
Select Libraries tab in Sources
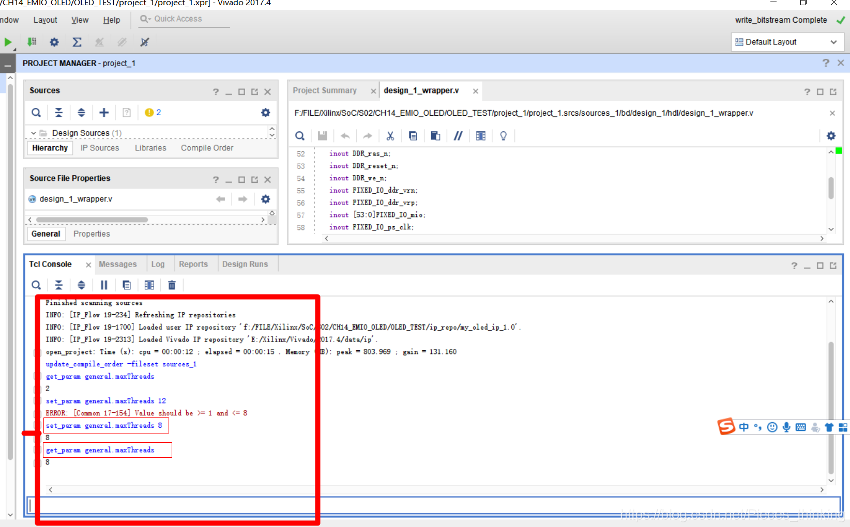coord(150,148)
